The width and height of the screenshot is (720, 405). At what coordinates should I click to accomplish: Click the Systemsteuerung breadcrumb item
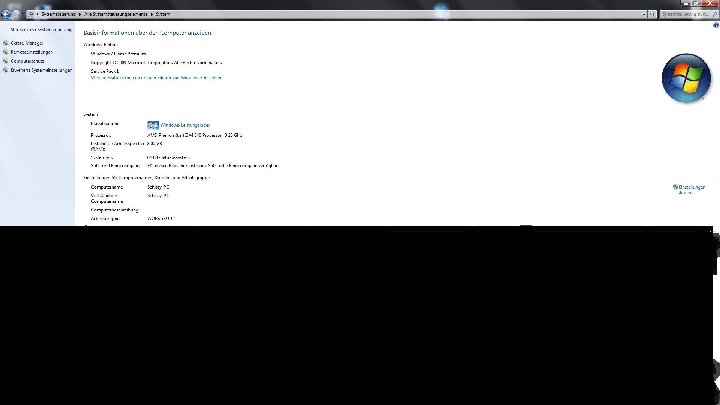(58, 14)
